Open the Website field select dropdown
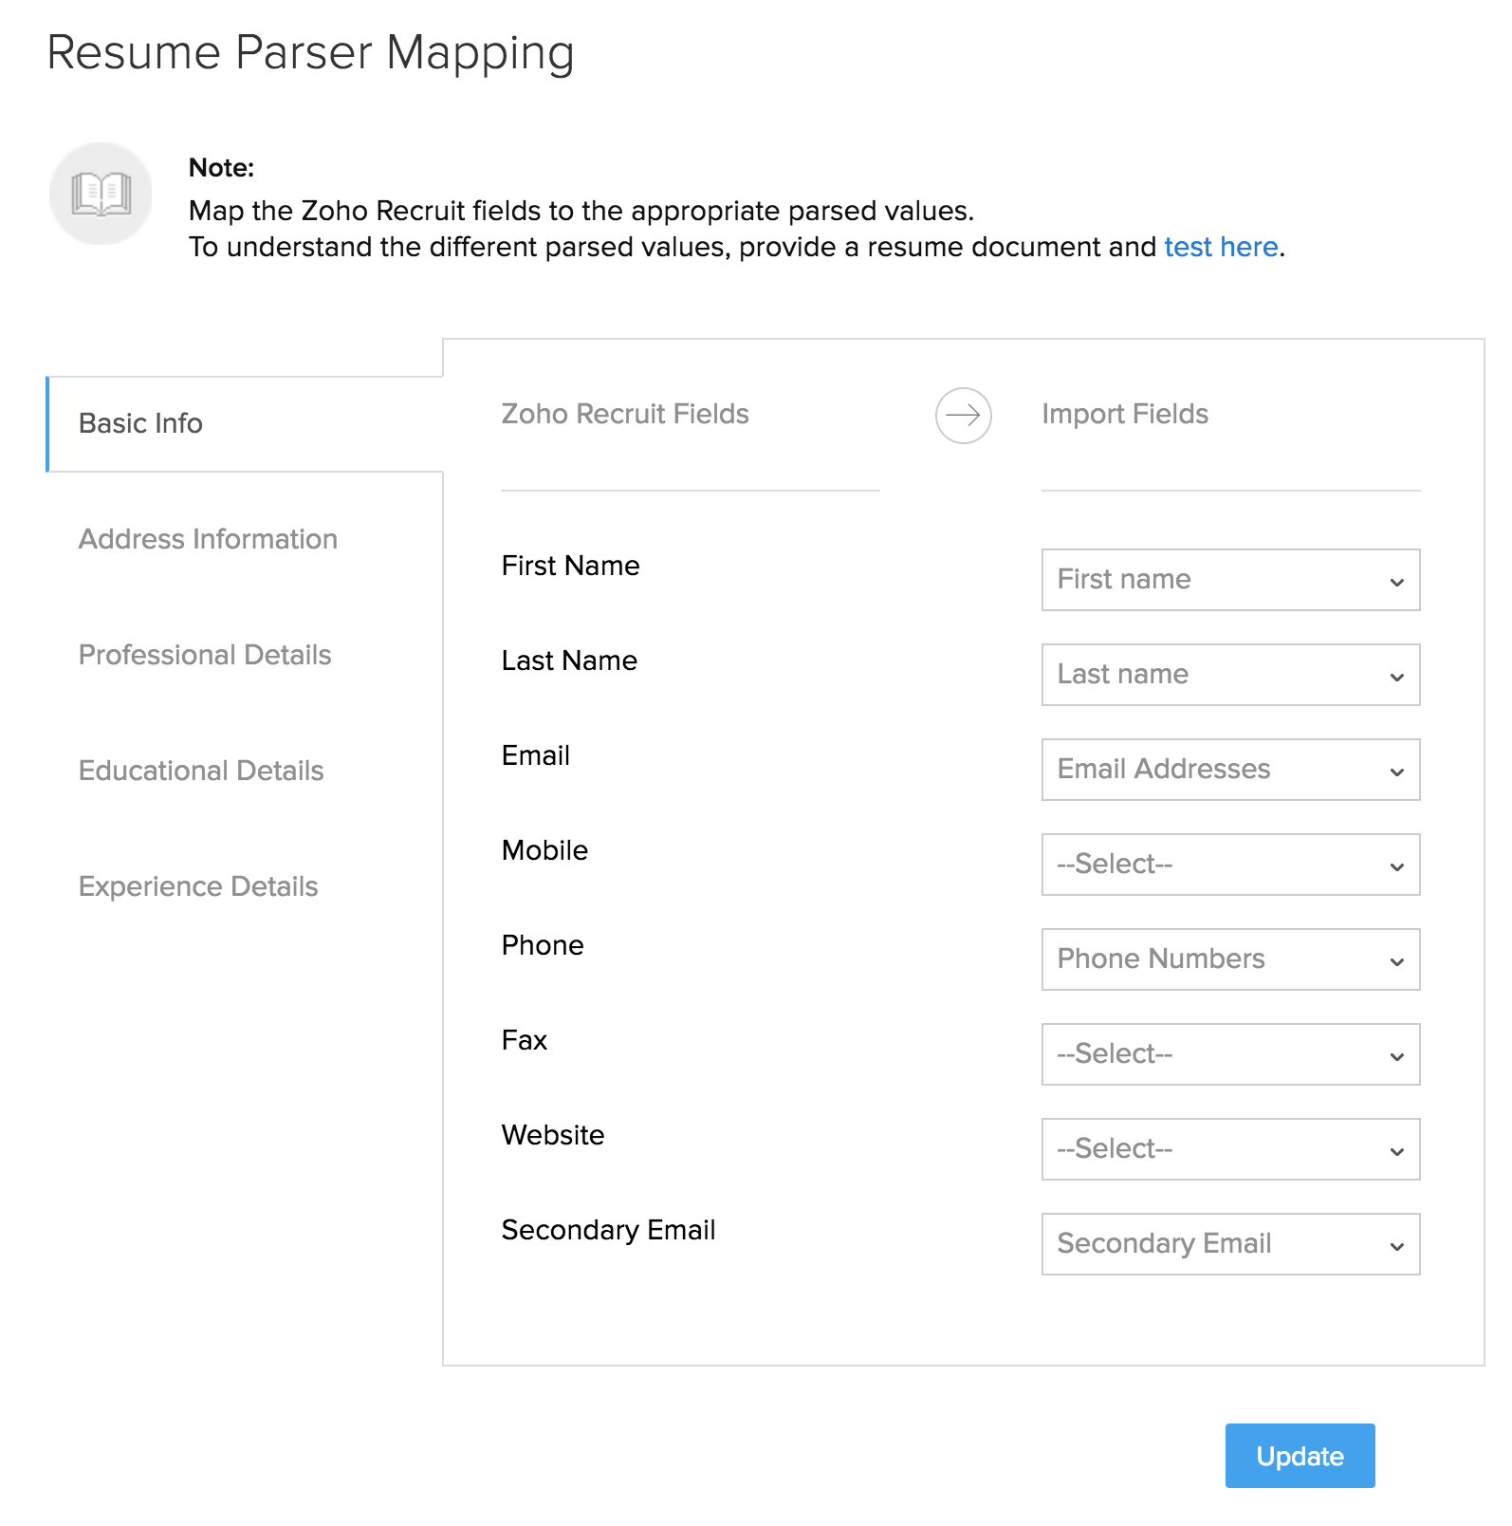The width and height of the screenshot is (1512, 1526). 1230,1149
